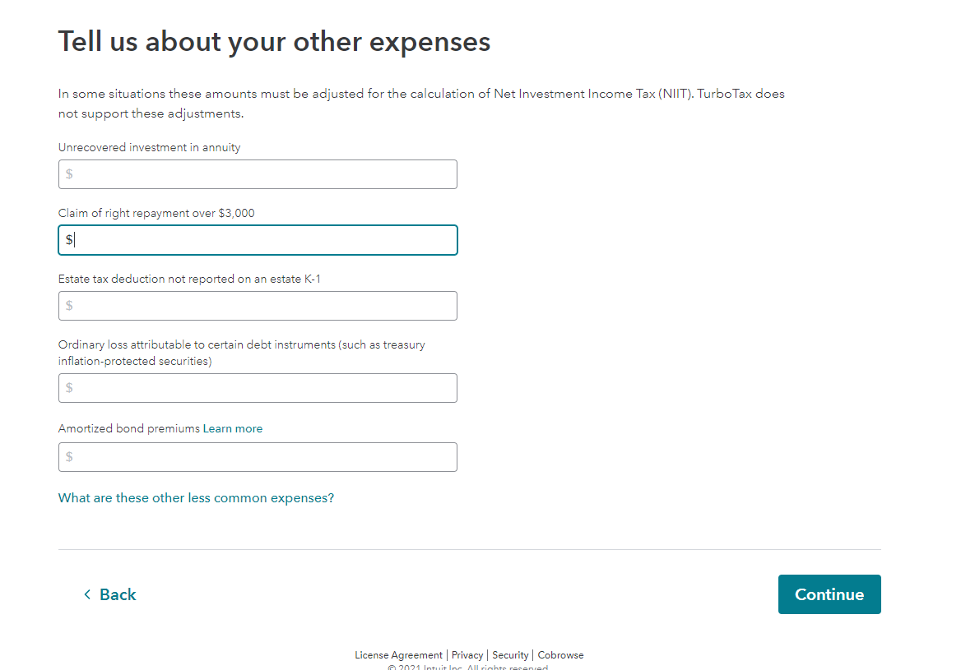Click the 'Unrecovered investment in annuity' label
The width and height of the screenshot is (975, 670).
(149, 147)
